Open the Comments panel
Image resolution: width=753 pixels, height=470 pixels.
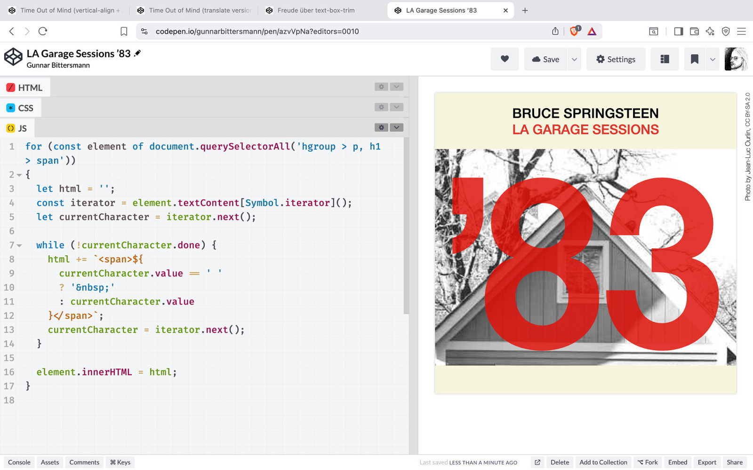(x=84, y=462)
